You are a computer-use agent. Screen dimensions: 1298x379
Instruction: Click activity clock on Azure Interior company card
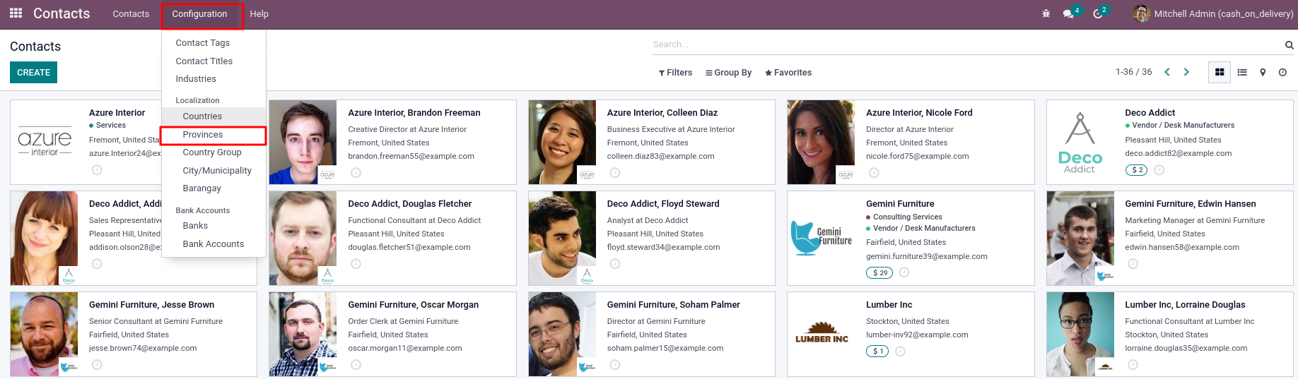[97, 170]
